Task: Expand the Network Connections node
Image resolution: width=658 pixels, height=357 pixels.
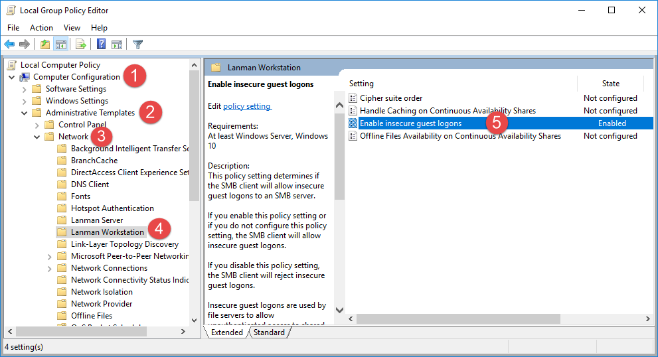Action: 50,269
